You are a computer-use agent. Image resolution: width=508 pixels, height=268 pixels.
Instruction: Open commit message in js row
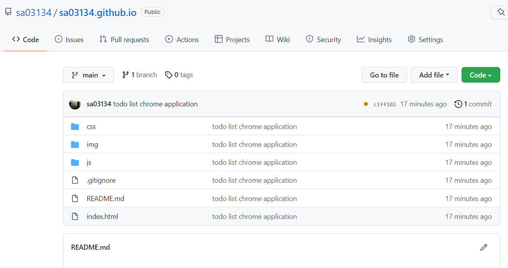coord(255,162)
